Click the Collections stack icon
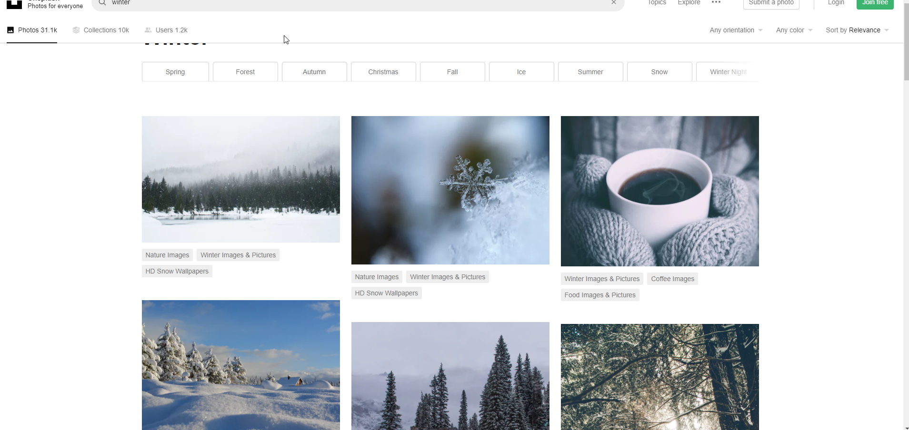The width and height of the screenshot is (909, 430). pyautogui.click(x=76, y=30)
